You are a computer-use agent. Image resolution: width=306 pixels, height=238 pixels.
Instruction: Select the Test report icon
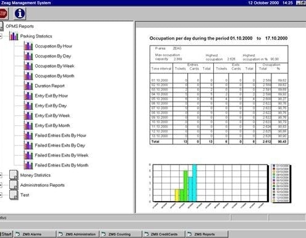pos(14,195)
